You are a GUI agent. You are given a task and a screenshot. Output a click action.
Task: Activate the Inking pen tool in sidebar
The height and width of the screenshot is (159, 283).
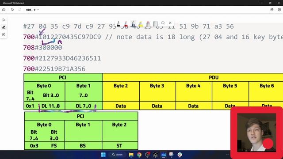click(4, 27)
